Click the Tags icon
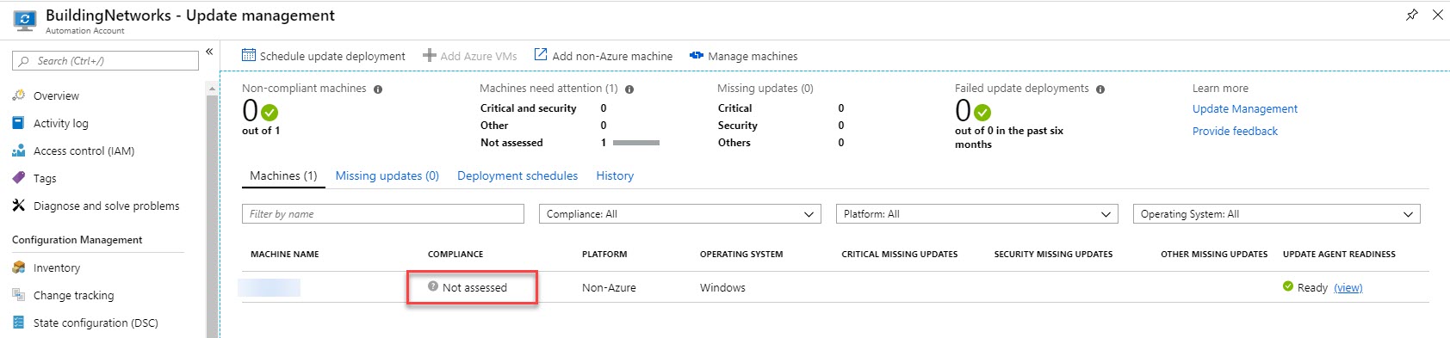Viewport: 1450px width, 338px height. (18, 178)
